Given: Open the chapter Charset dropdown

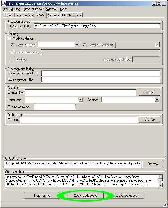Looking at the screenshot, I should pyautogui.click(x=157, y=100).
